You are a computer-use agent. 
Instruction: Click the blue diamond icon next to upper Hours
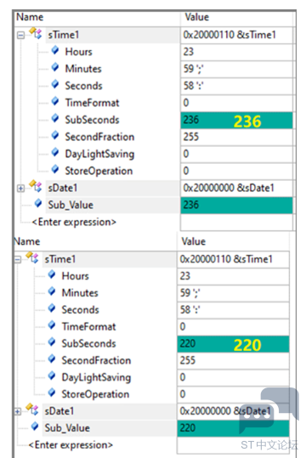[55, 50]
